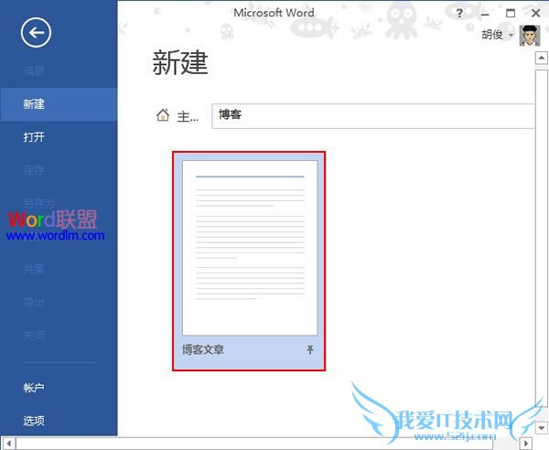Click horizontal scrollbar right arrow
This screenshot has width=549, height=450.
click(x=525, y=444)
